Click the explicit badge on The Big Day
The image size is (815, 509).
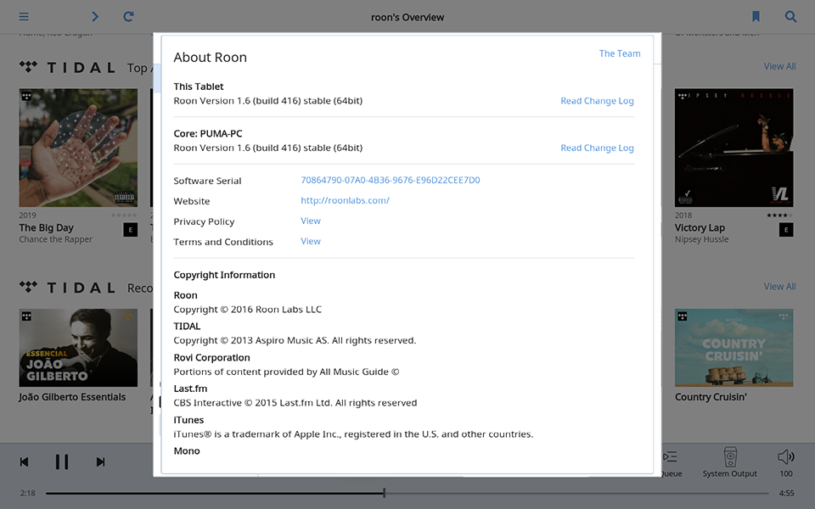coord(131,230)
